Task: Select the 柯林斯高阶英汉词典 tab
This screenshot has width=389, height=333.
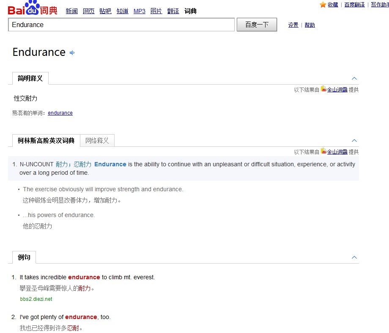Action: (x=46, y=140)
